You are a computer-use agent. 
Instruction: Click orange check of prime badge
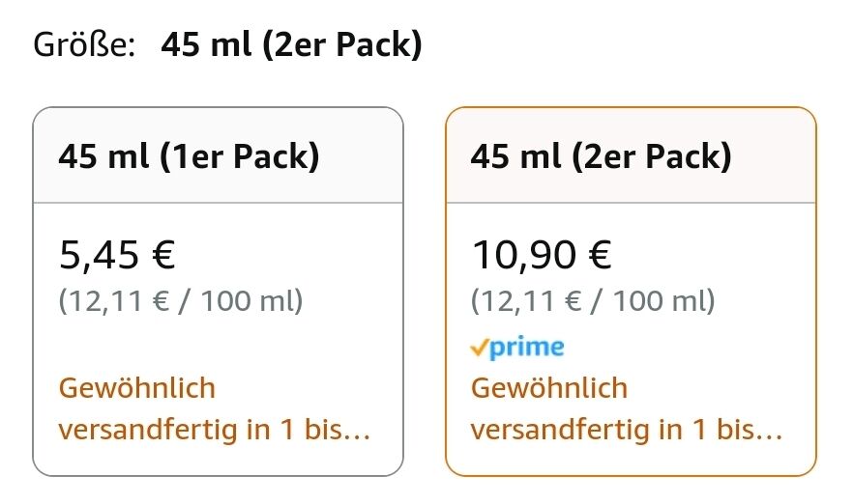[479, 348]
